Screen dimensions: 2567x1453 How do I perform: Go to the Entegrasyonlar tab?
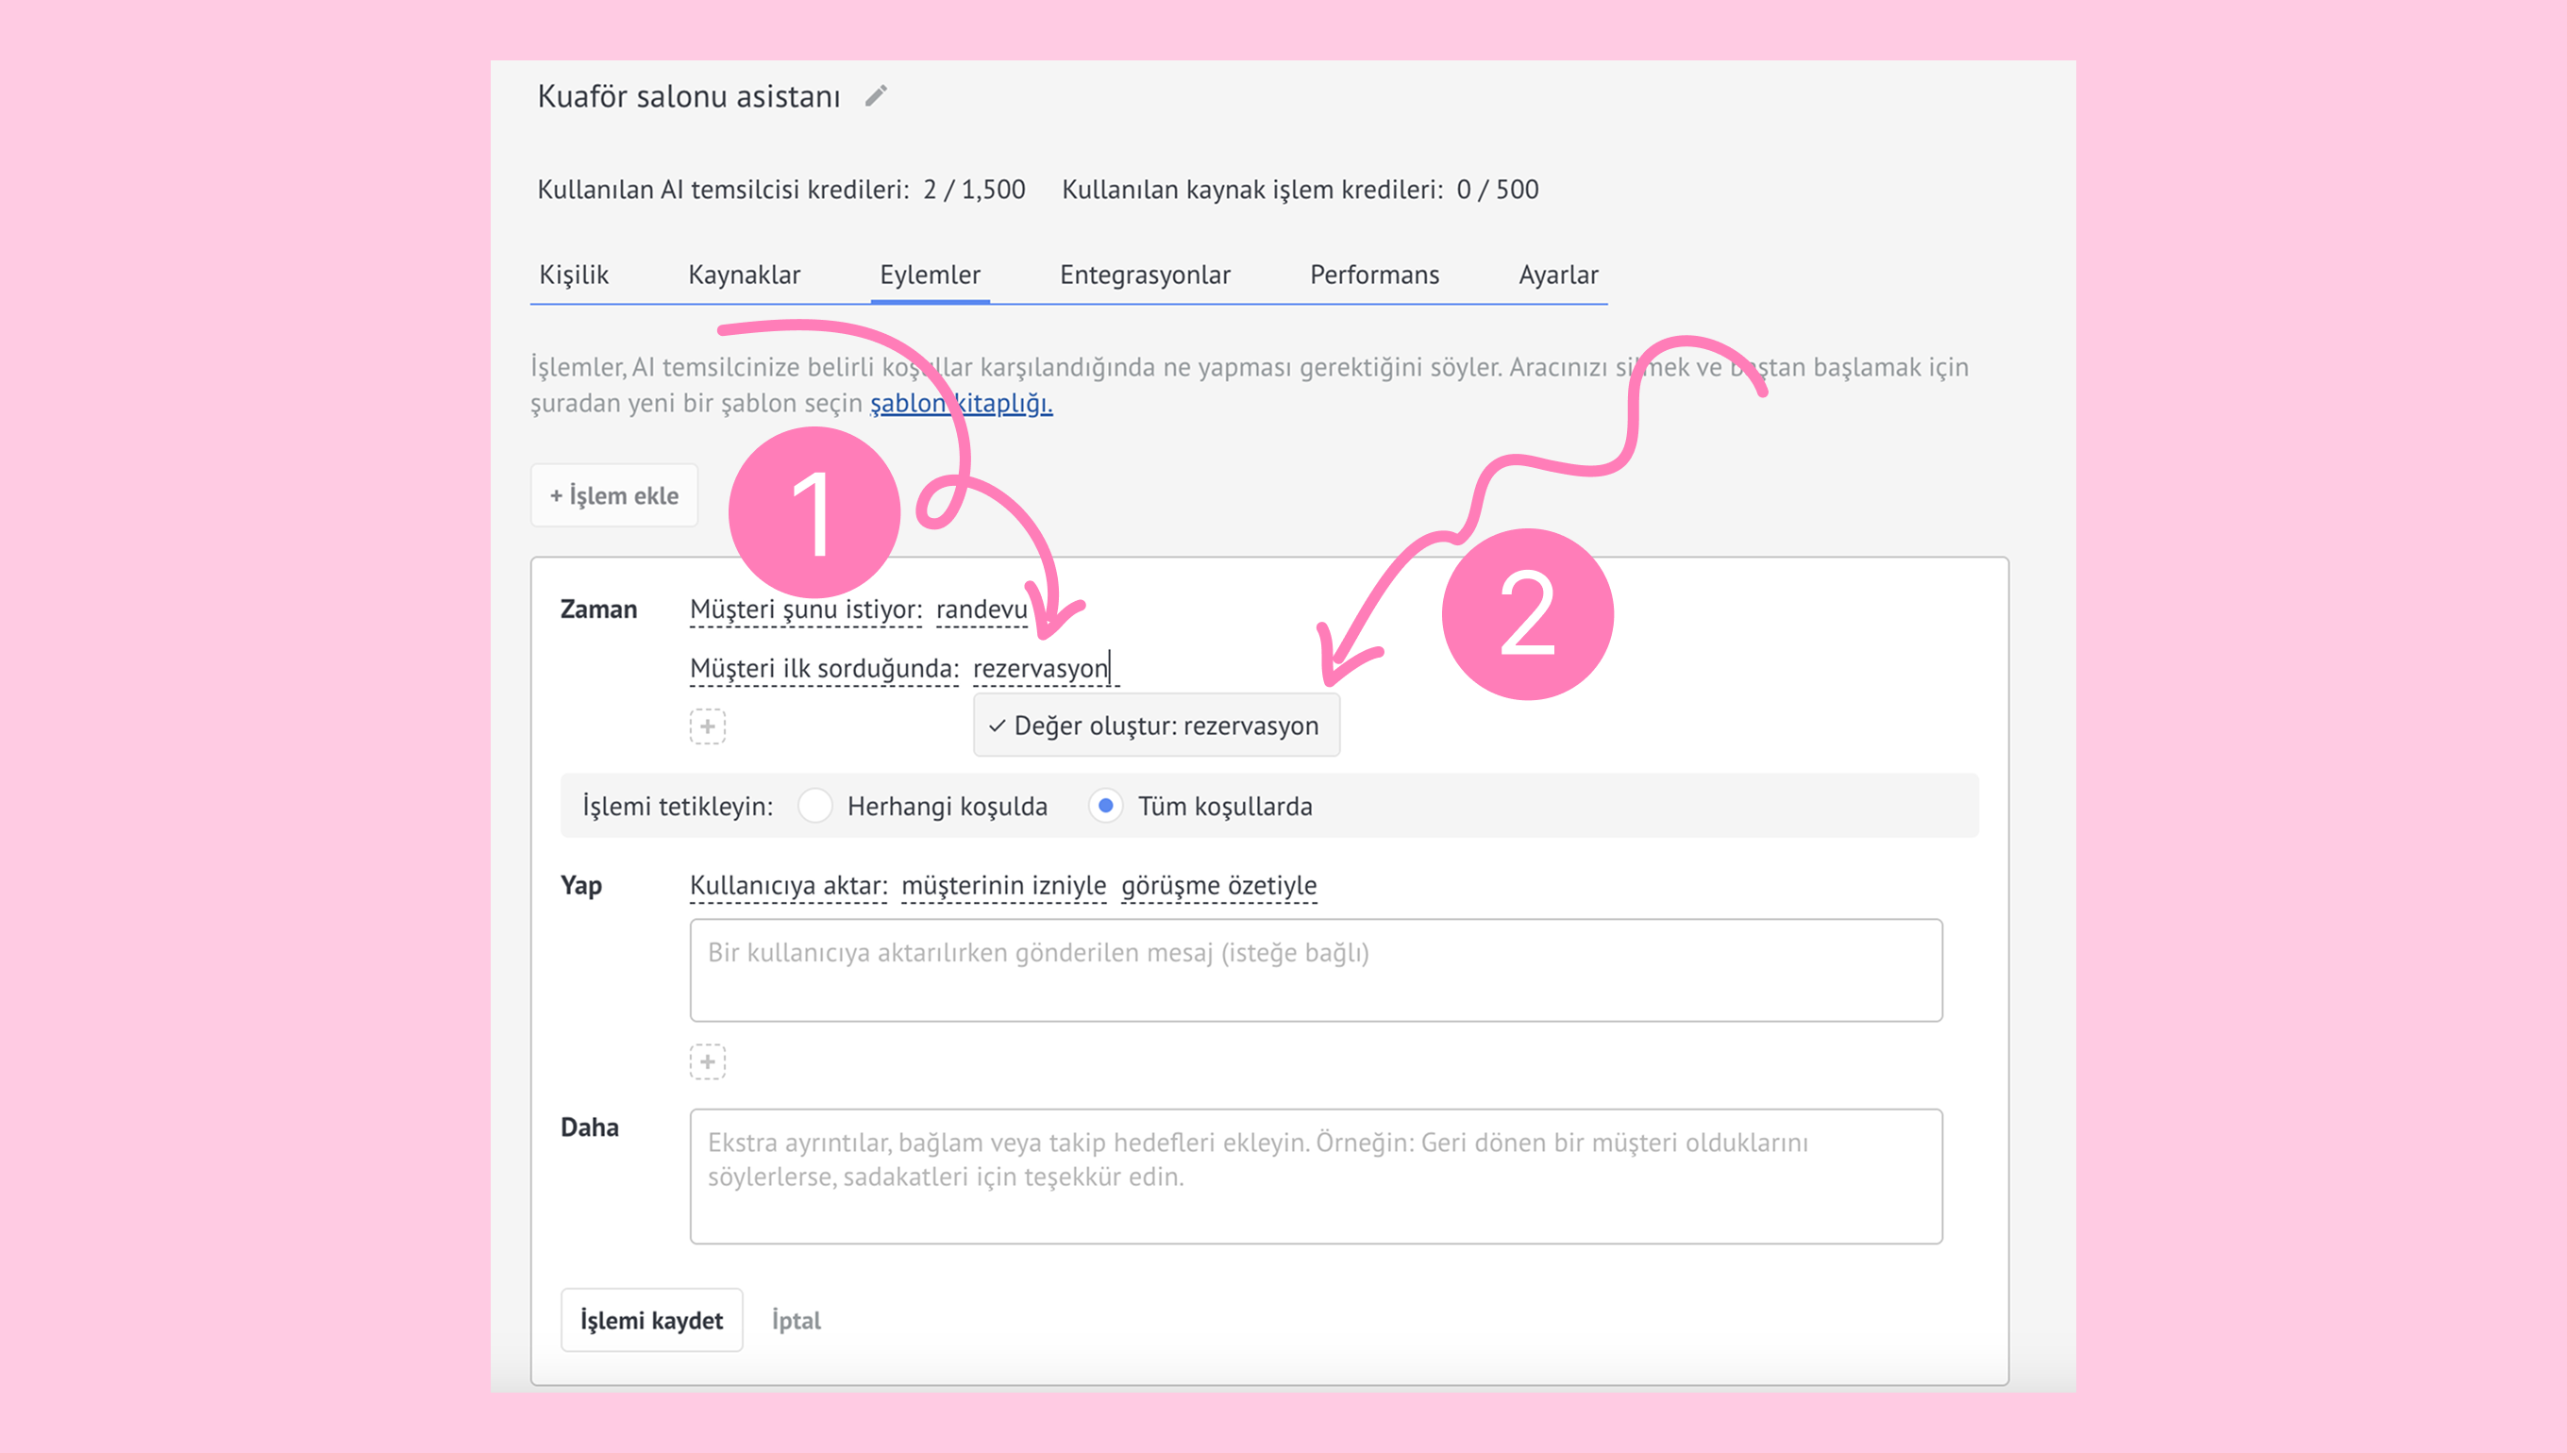click(x=1144, y=275)
